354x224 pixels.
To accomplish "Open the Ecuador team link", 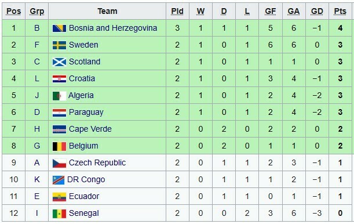I will (x=84, y=196).
